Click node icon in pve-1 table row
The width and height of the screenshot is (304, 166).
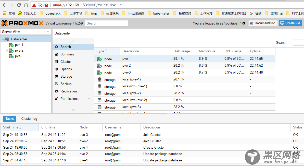click(99, 59)
